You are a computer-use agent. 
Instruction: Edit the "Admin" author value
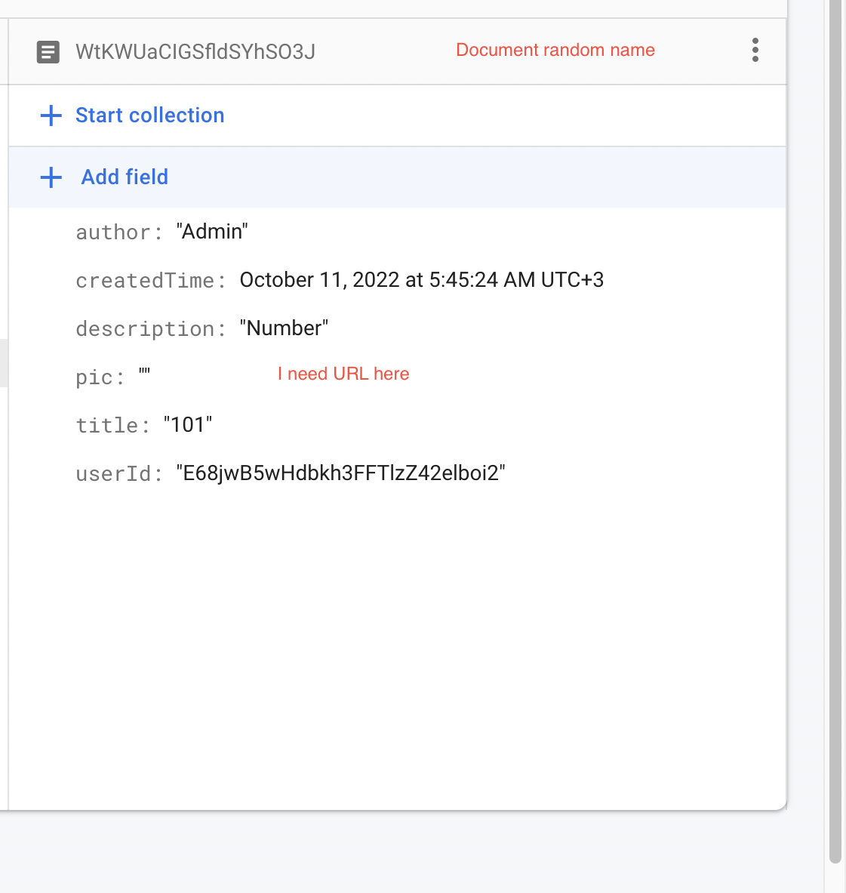point(212,232)
